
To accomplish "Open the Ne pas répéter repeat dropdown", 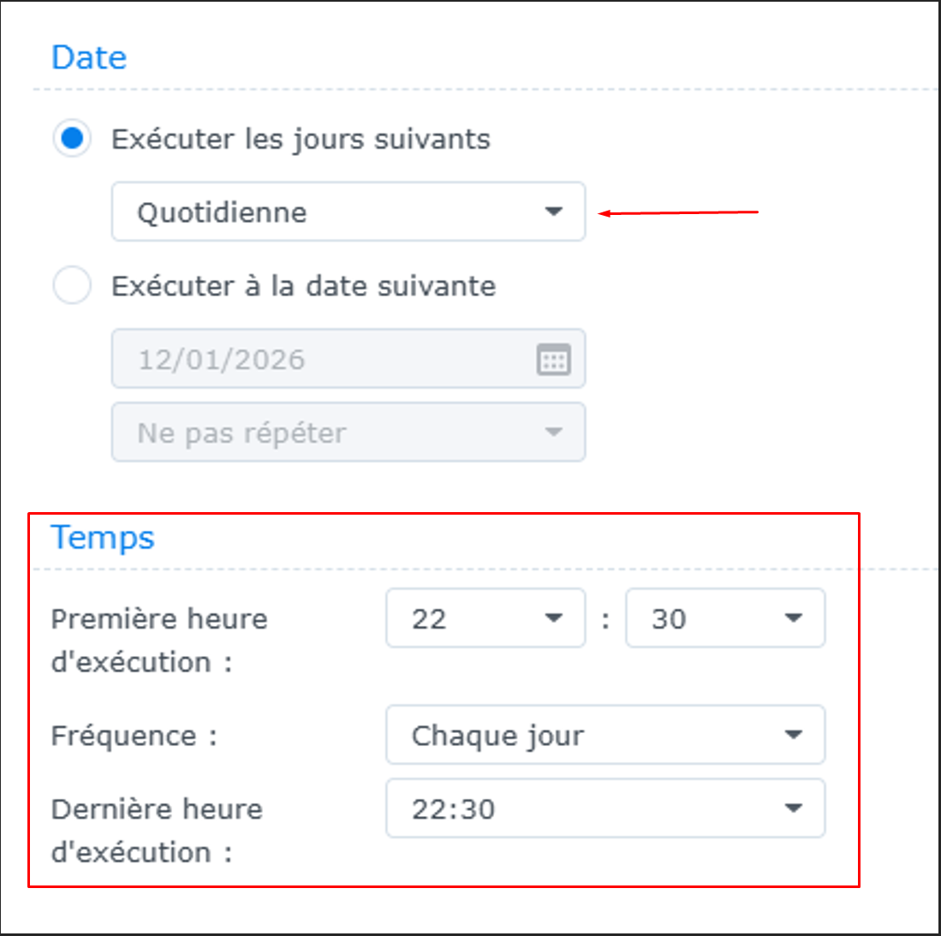I will (x=342, y=432).
